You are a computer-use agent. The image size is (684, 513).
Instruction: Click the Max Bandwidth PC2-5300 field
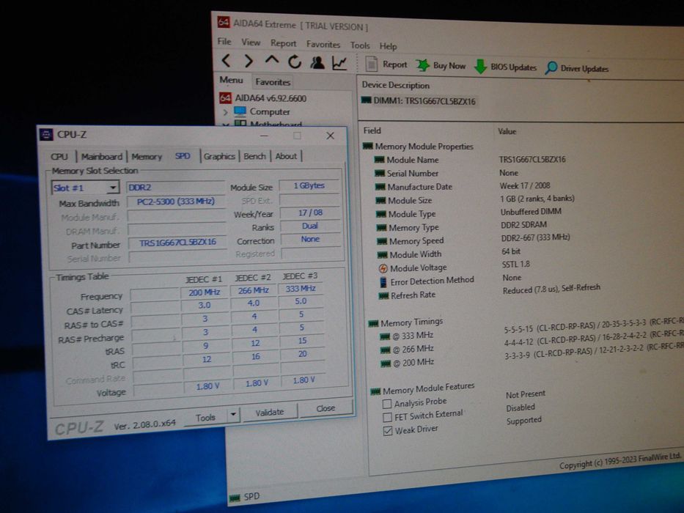(175, 202)
